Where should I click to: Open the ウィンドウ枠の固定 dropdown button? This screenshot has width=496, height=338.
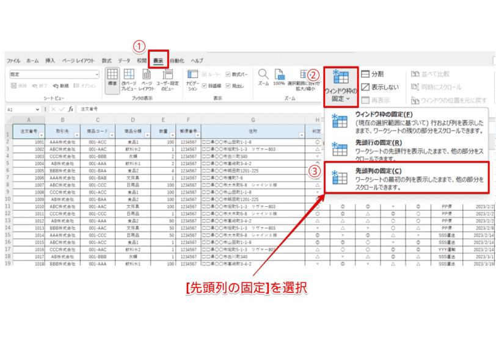(341, 87)
